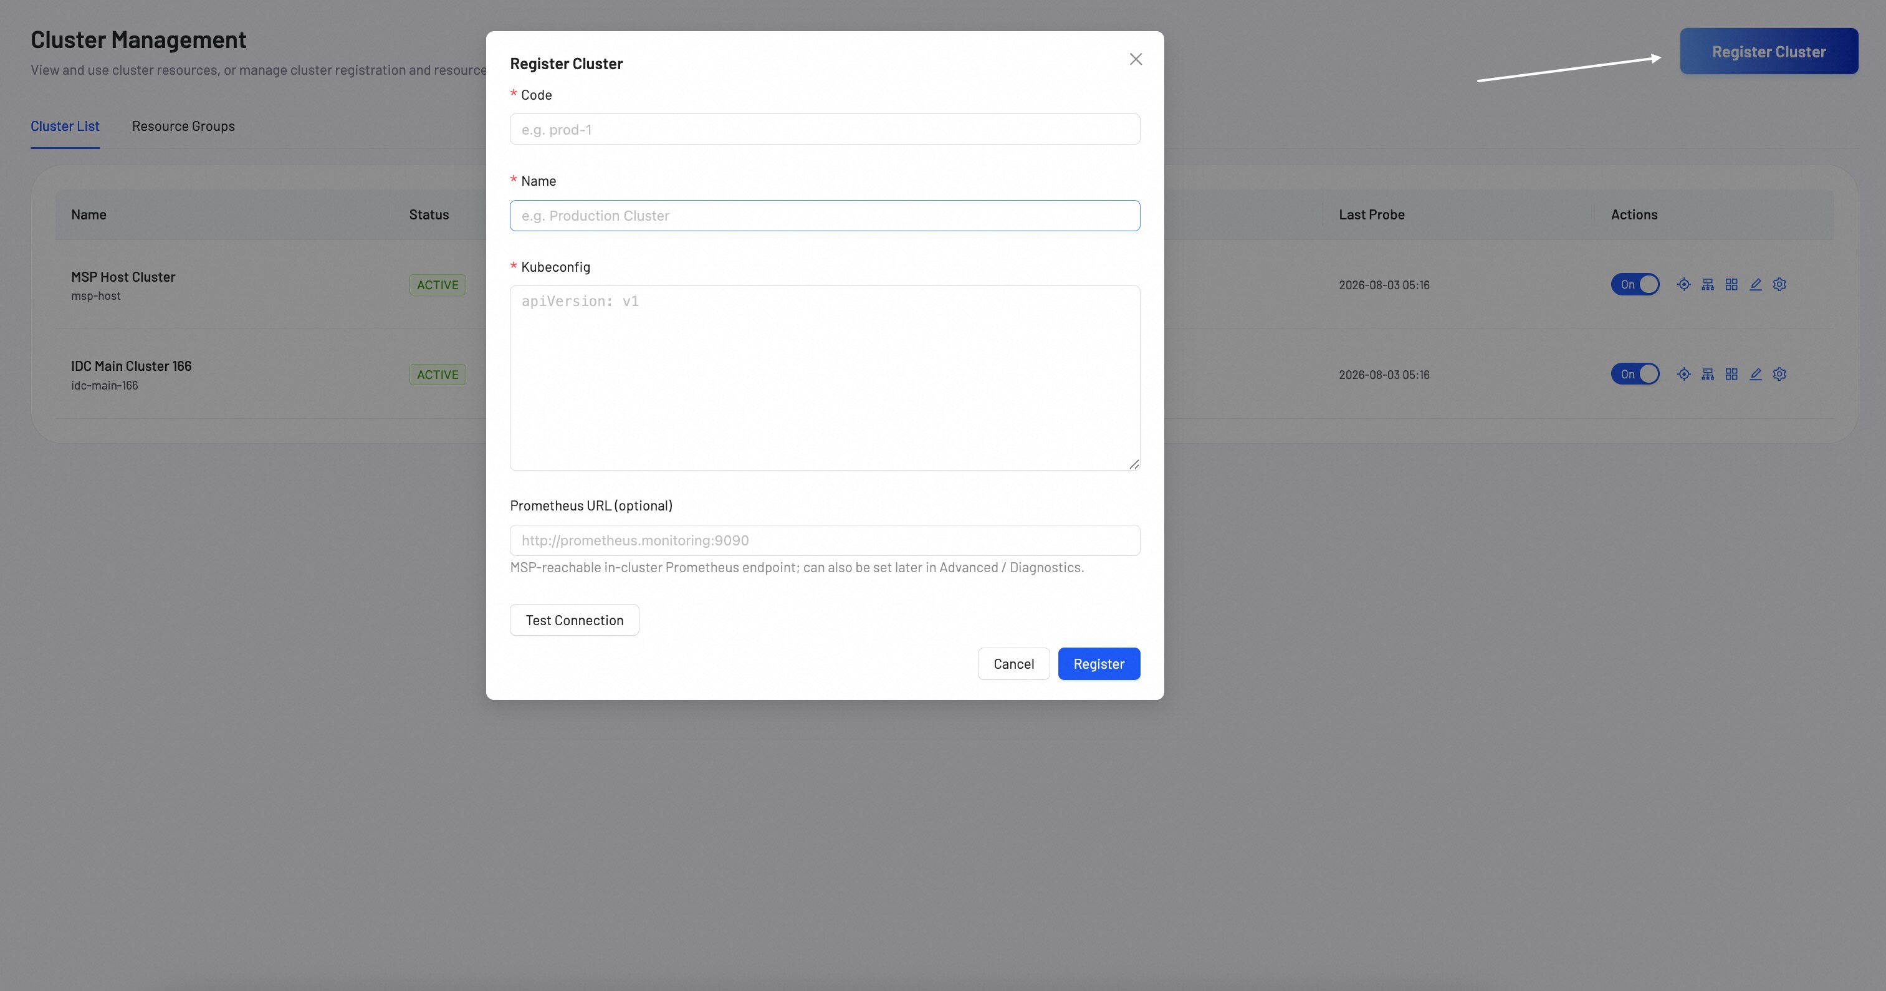Focus the Code input field

(825, 130)
